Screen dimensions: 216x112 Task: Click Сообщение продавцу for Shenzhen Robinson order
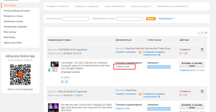click(154, 52)
